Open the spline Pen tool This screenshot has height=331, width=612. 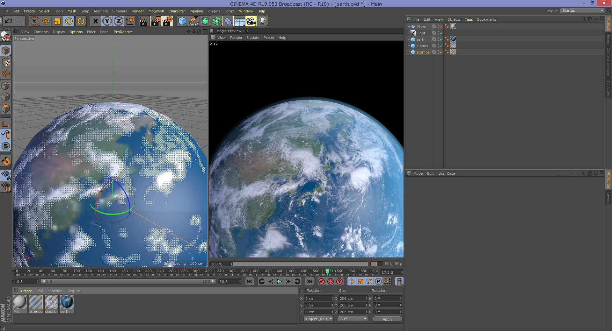(193, 21)
